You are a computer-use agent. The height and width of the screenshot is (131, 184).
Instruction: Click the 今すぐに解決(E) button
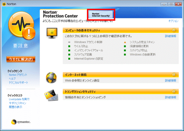tap(21, 59)
